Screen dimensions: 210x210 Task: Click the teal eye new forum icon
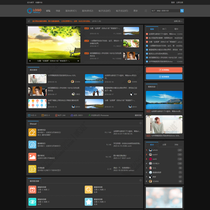(x=32, y=202)
